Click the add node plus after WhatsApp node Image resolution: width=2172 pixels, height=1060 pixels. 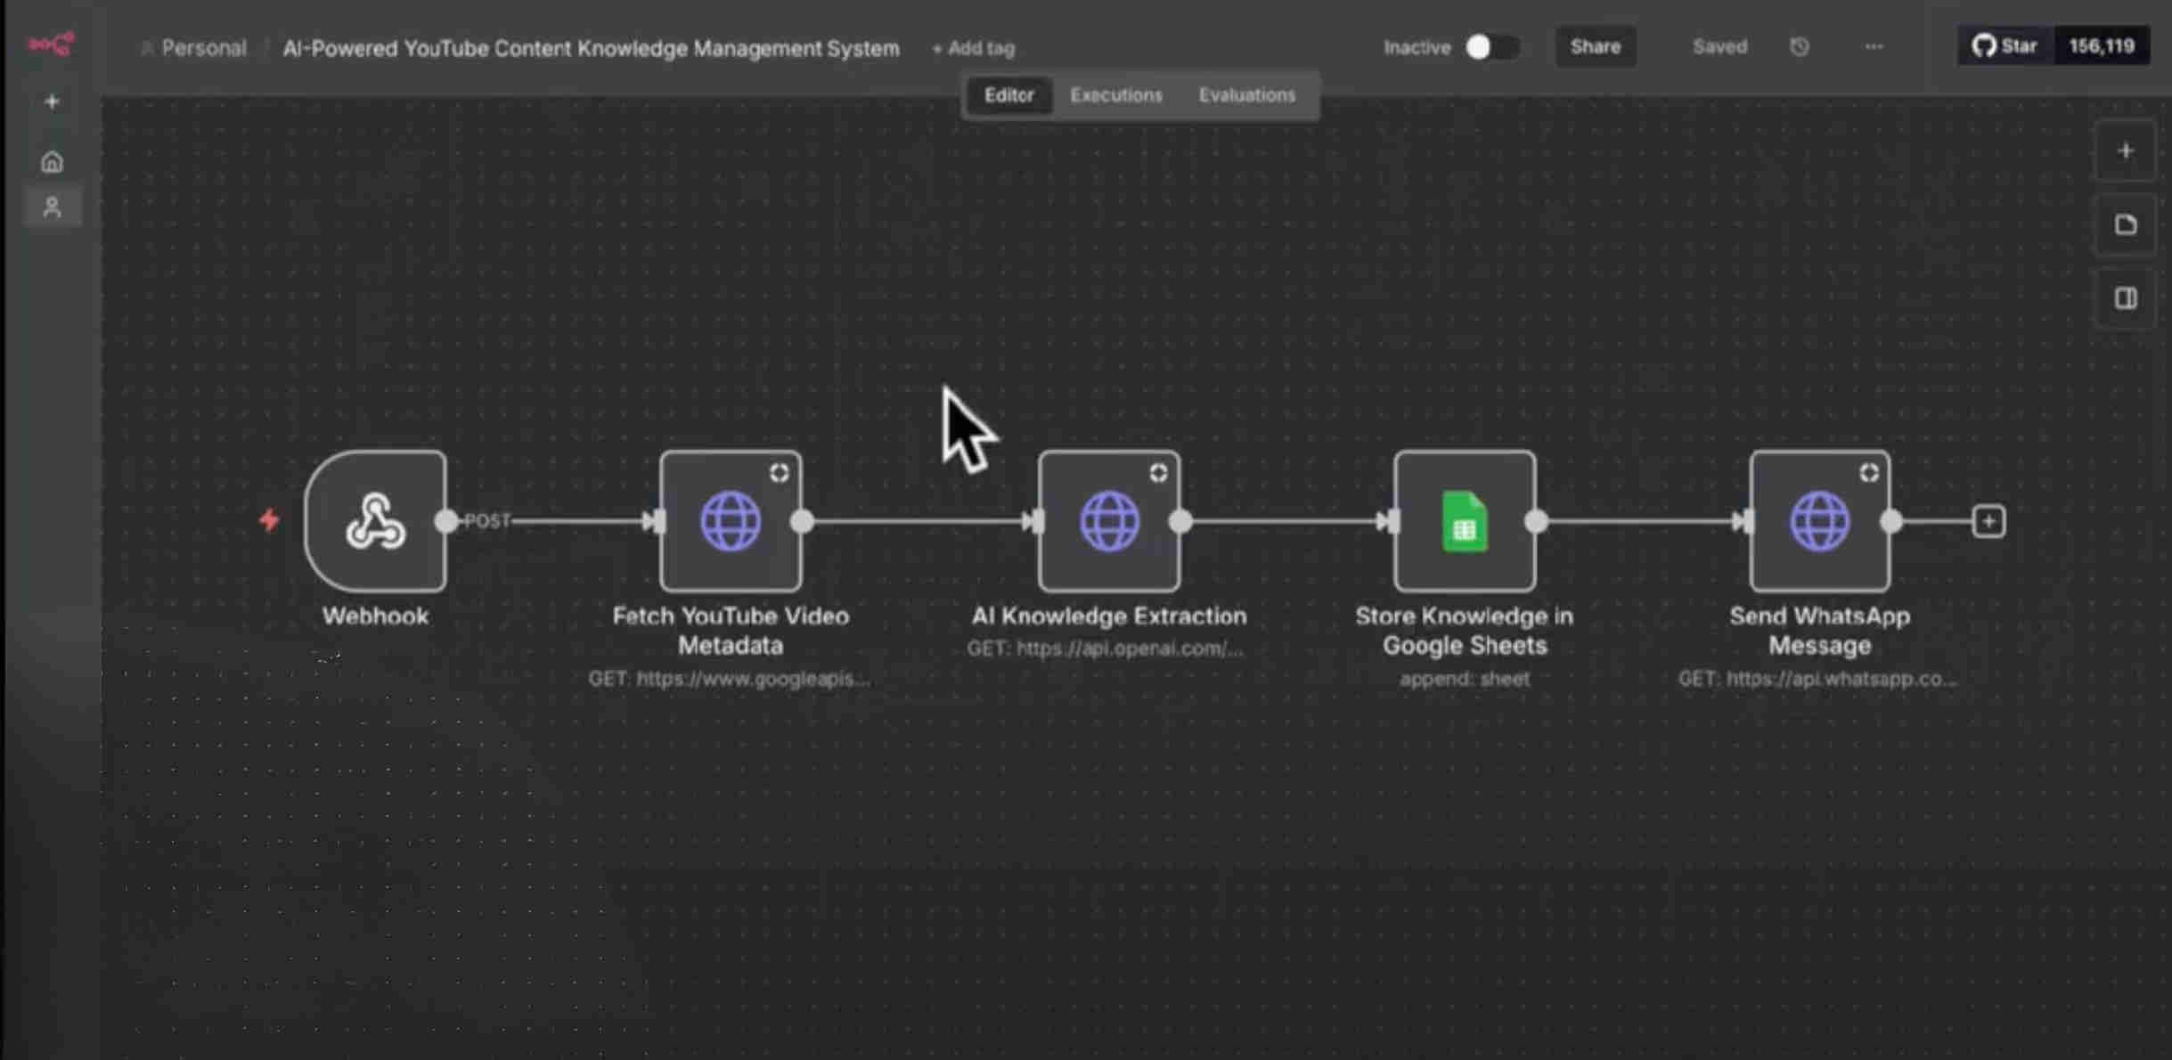[x=1988, y=521]
